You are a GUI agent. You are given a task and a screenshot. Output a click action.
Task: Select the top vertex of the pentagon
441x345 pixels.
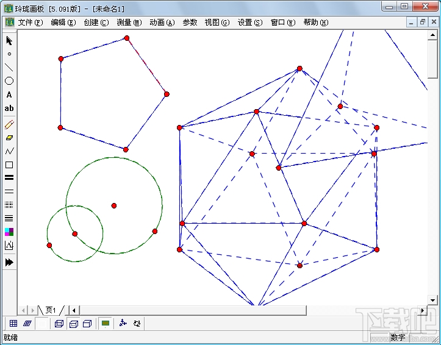(126, 38)
